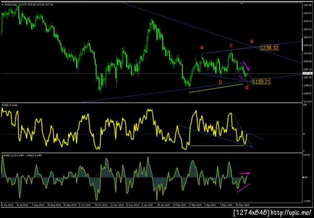
Task: Select the magenta down arrow near wave d
Action: pyautogui.click(x=246, y=66)
